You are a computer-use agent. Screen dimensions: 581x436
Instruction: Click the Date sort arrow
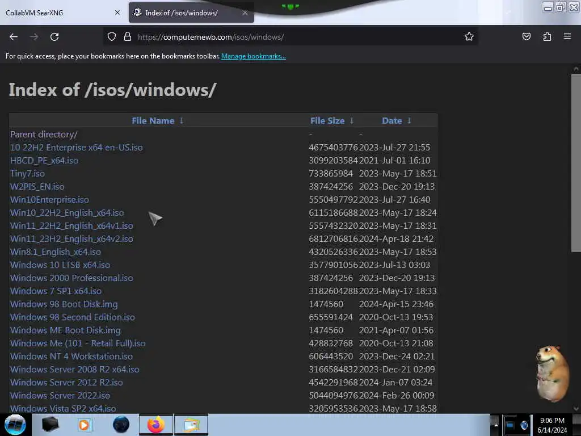coord(409,120)
